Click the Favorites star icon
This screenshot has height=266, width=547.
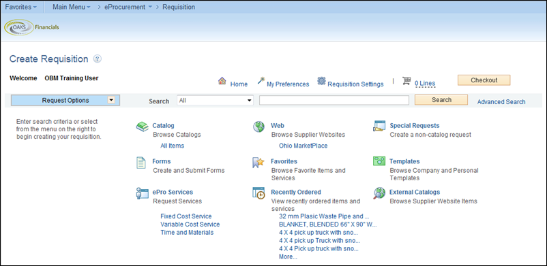(x=258, y=163)
